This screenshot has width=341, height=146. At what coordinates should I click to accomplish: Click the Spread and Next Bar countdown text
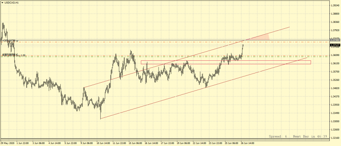click(x=298, y=136)
